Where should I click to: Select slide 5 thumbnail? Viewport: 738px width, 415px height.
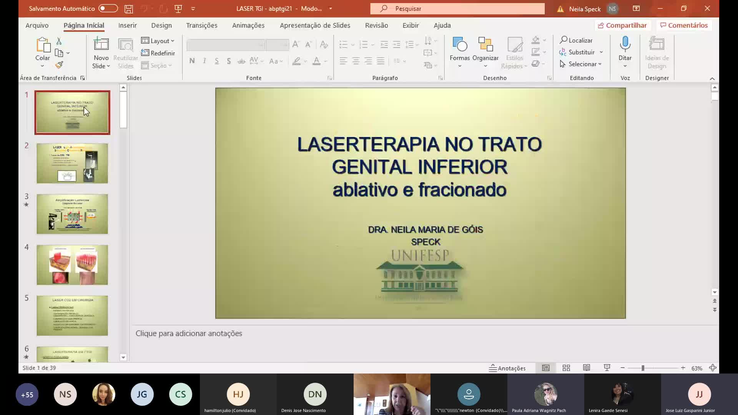[x=72, y=315]
